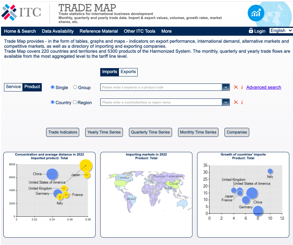The image size is (293, 245).
Task: Open the English language dropdown
Action: 281,30
